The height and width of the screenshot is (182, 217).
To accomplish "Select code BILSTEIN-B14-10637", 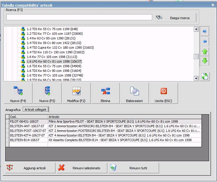I will 29,140.
